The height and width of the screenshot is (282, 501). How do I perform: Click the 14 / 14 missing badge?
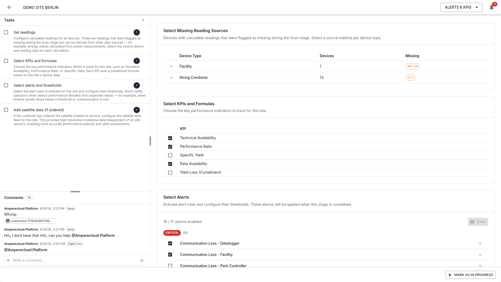[413, 66]
